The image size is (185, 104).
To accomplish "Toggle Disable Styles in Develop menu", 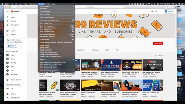I will pyautogui.click(x=56, y=47).
